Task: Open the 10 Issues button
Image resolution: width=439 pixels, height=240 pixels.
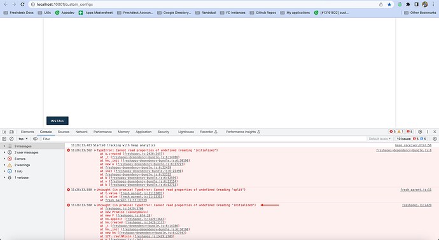Action: coord(411,139)
